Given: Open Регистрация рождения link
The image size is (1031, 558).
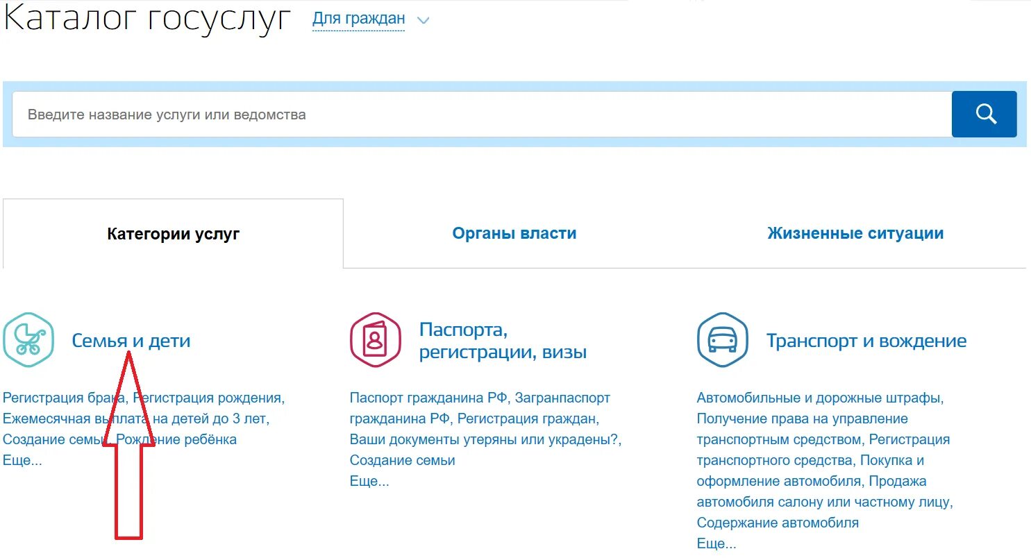Looking at the screenshot, I should 208,398.
